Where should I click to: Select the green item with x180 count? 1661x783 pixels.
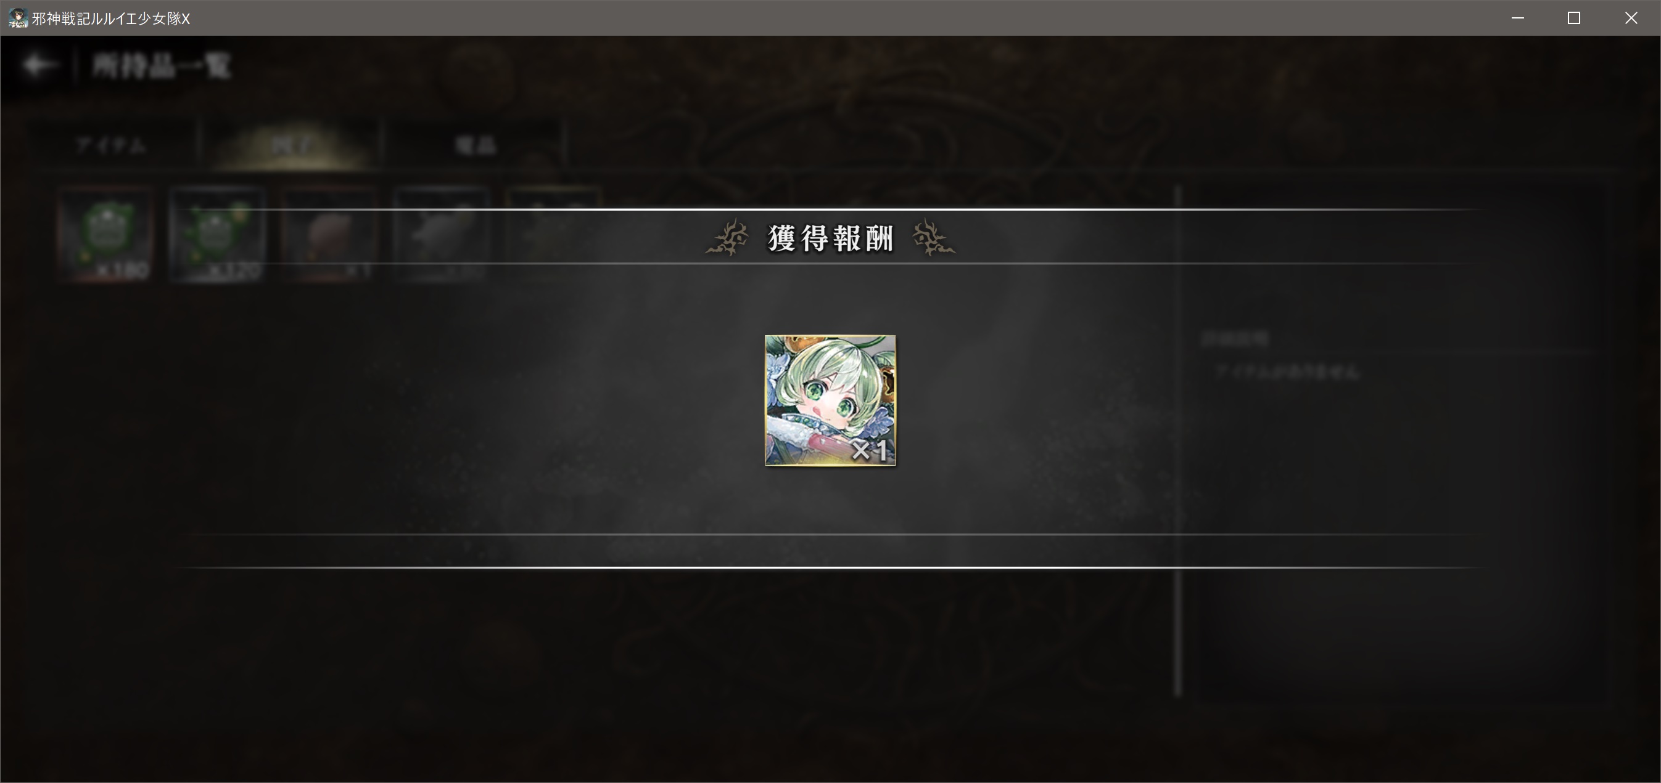(x=105, y=234)
